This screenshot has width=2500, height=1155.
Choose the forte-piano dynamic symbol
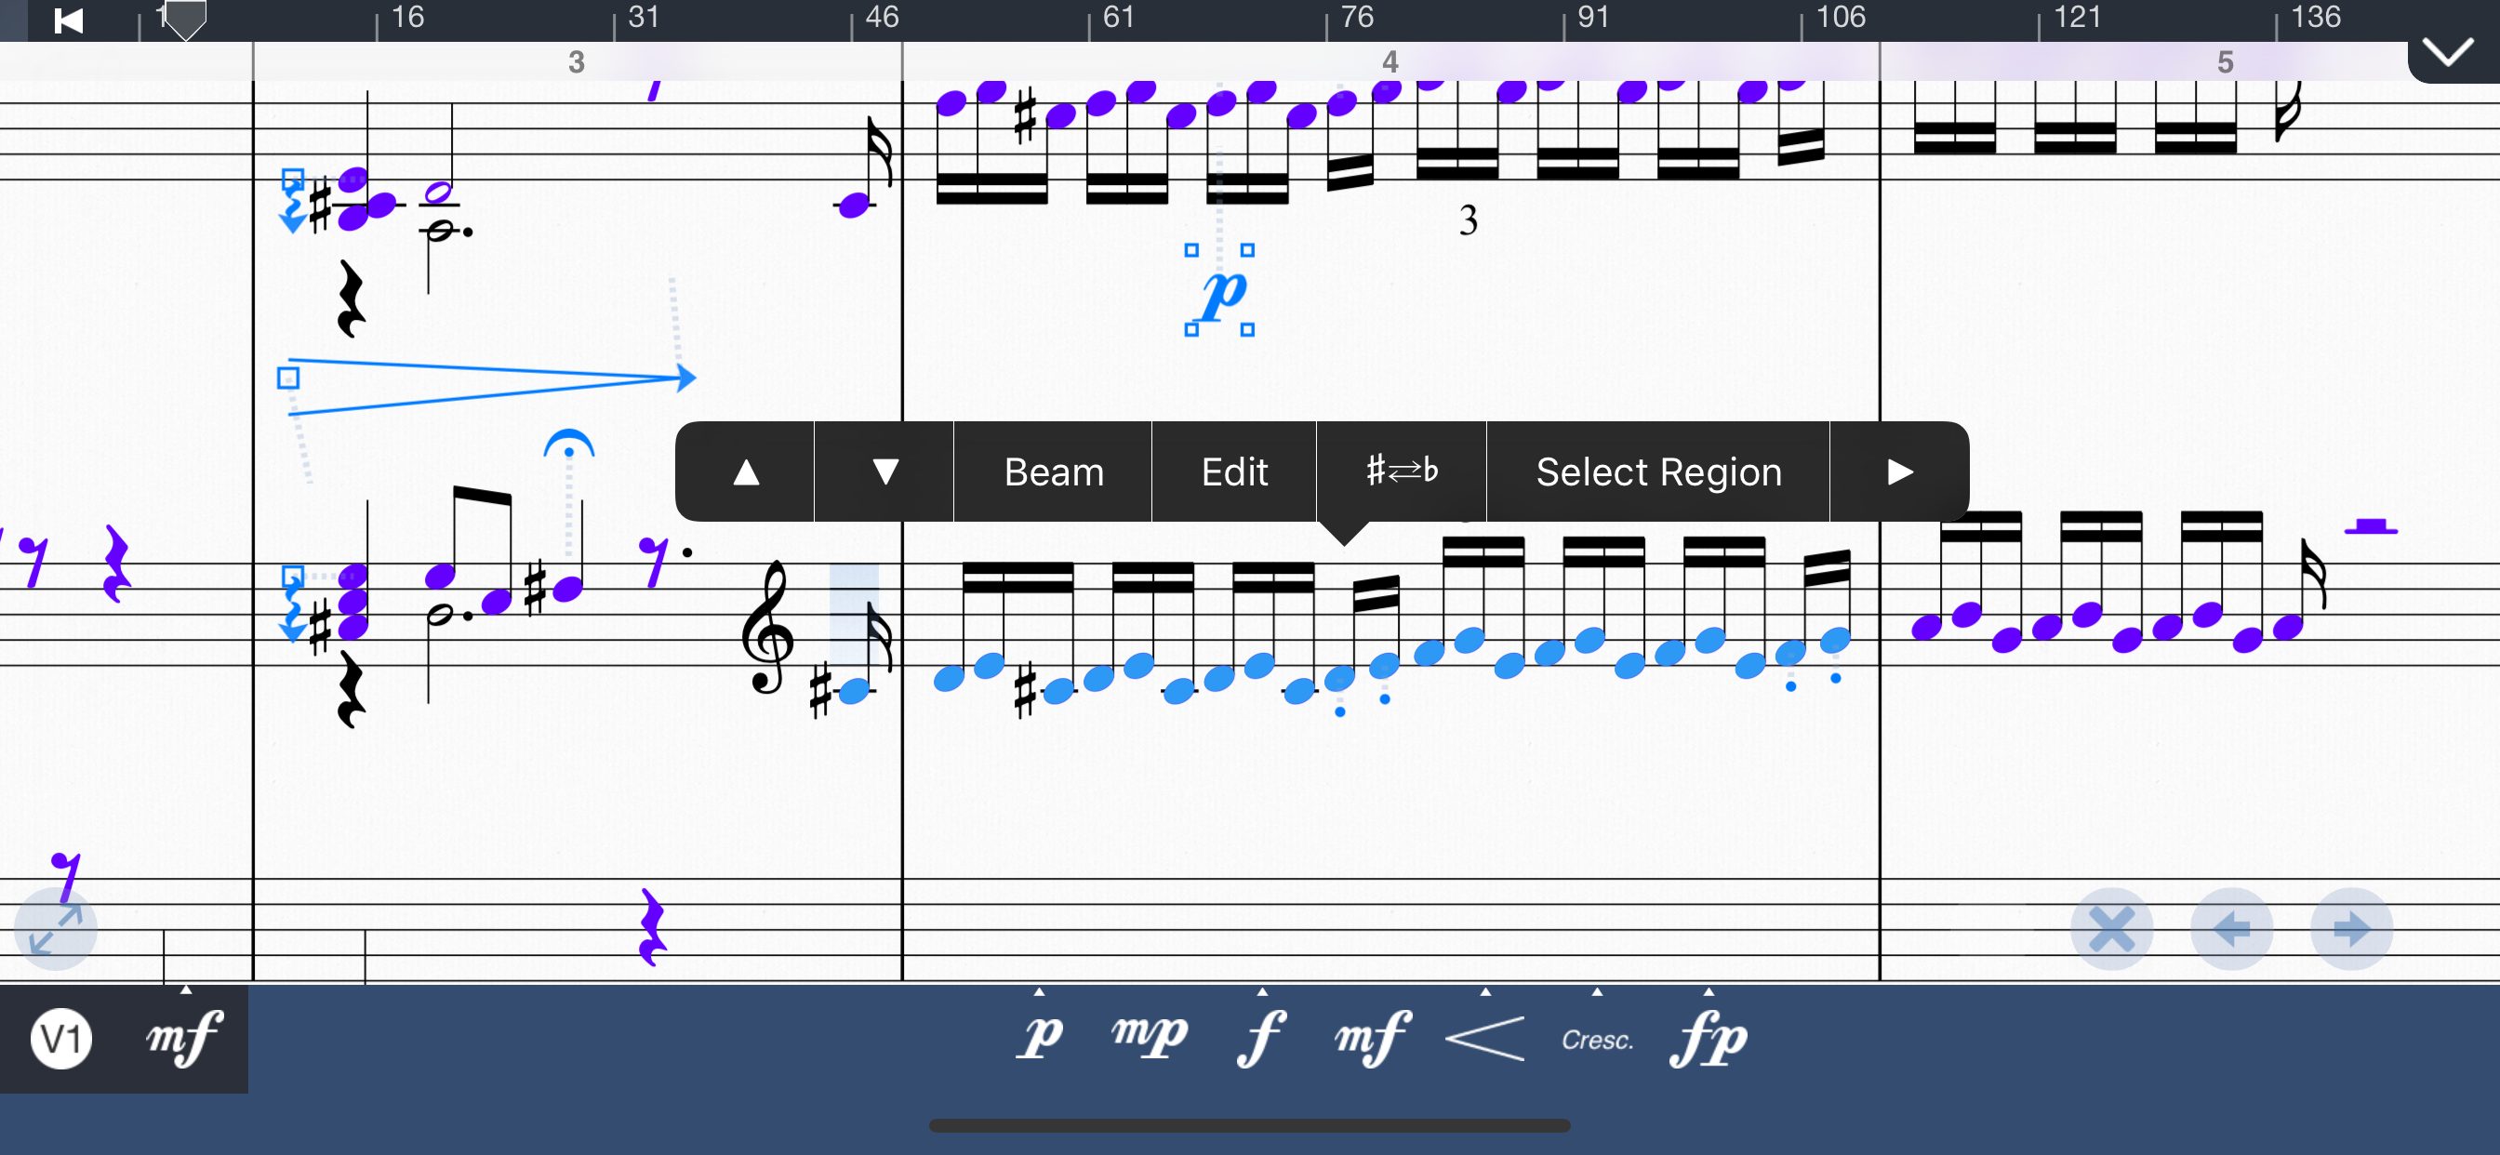pos(1709,1039)
